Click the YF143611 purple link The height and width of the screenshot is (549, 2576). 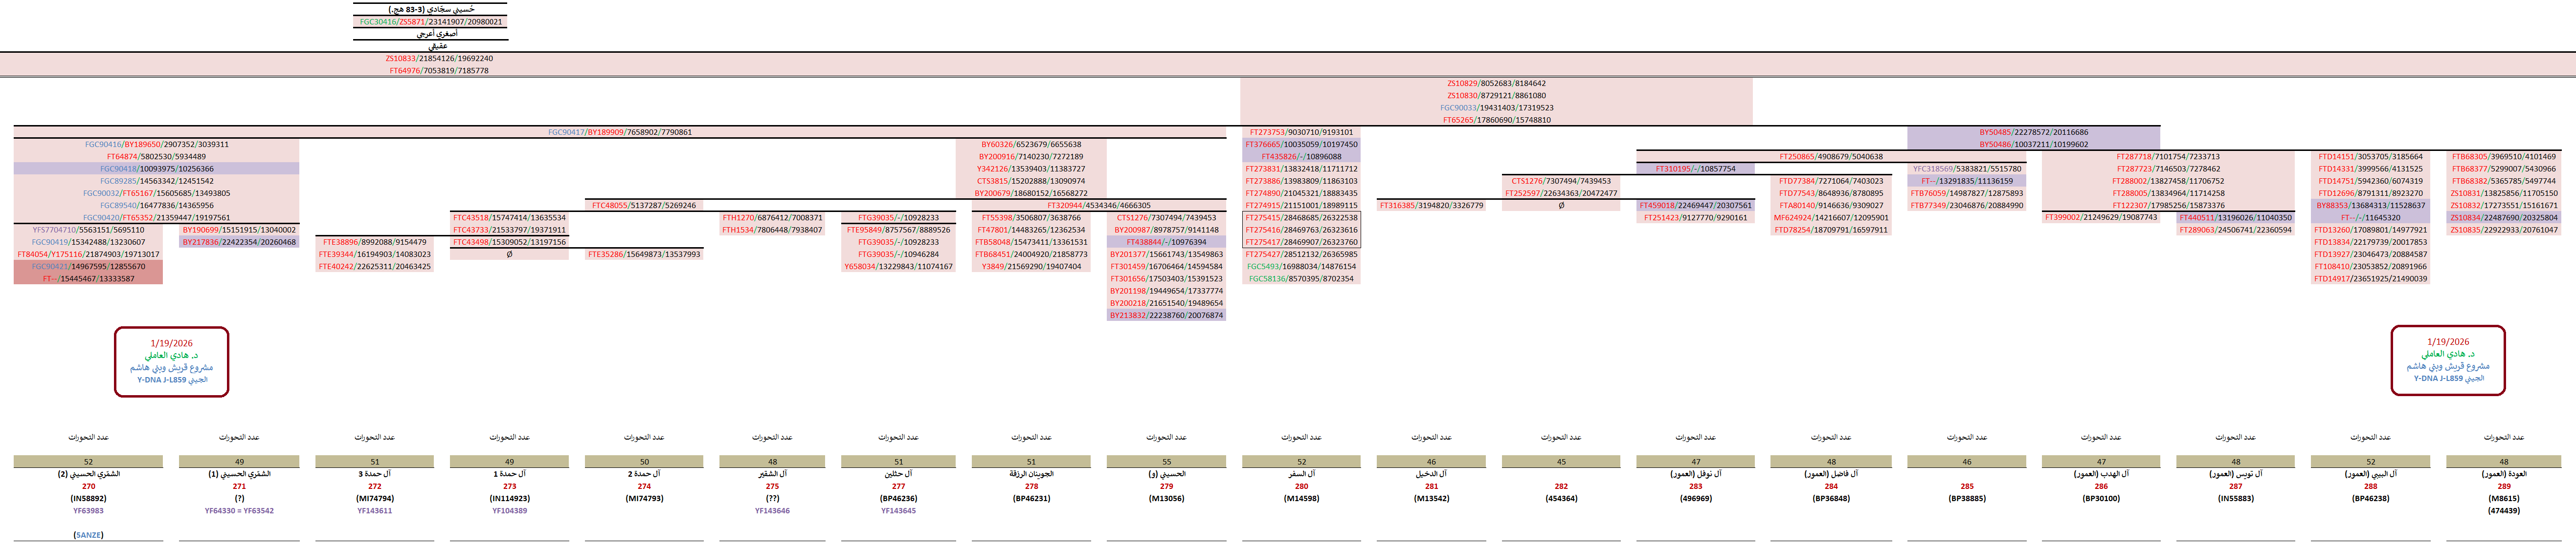click(374, 510)
